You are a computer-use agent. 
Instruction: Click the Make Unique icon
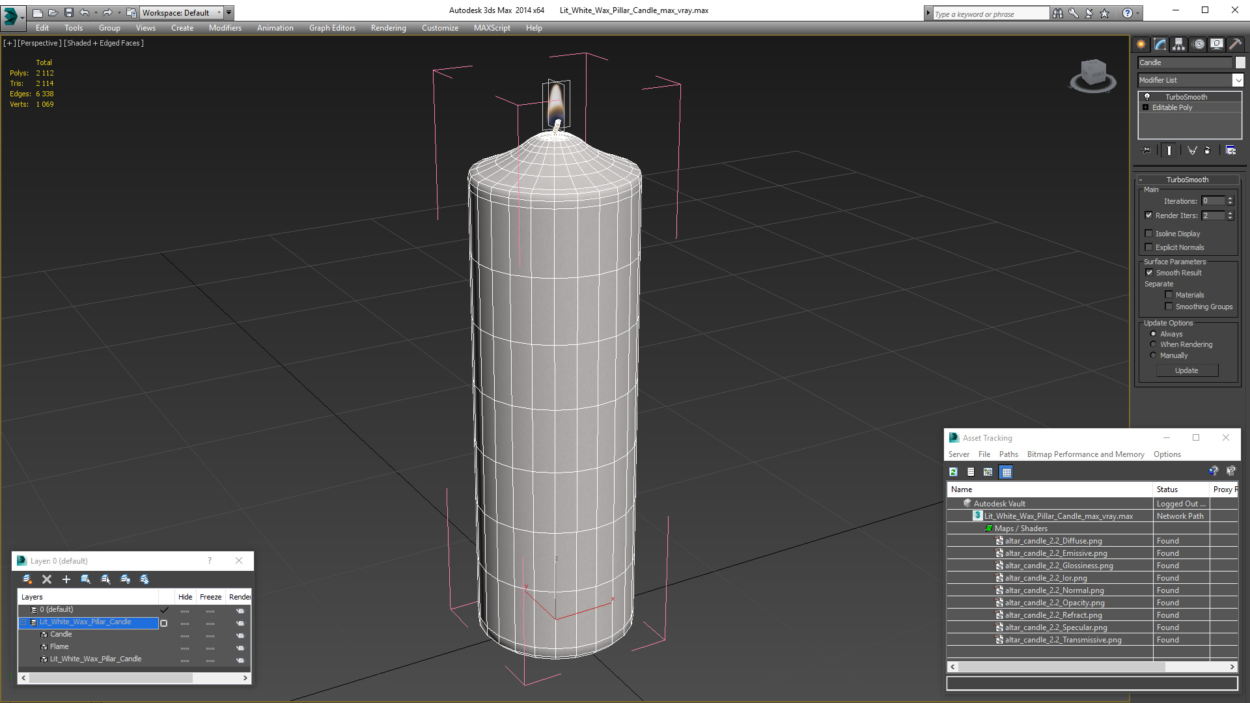(x=1192, y=150)
